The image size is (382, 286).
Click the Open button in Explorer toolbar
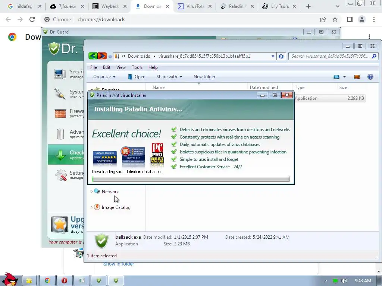click(137, 77)
